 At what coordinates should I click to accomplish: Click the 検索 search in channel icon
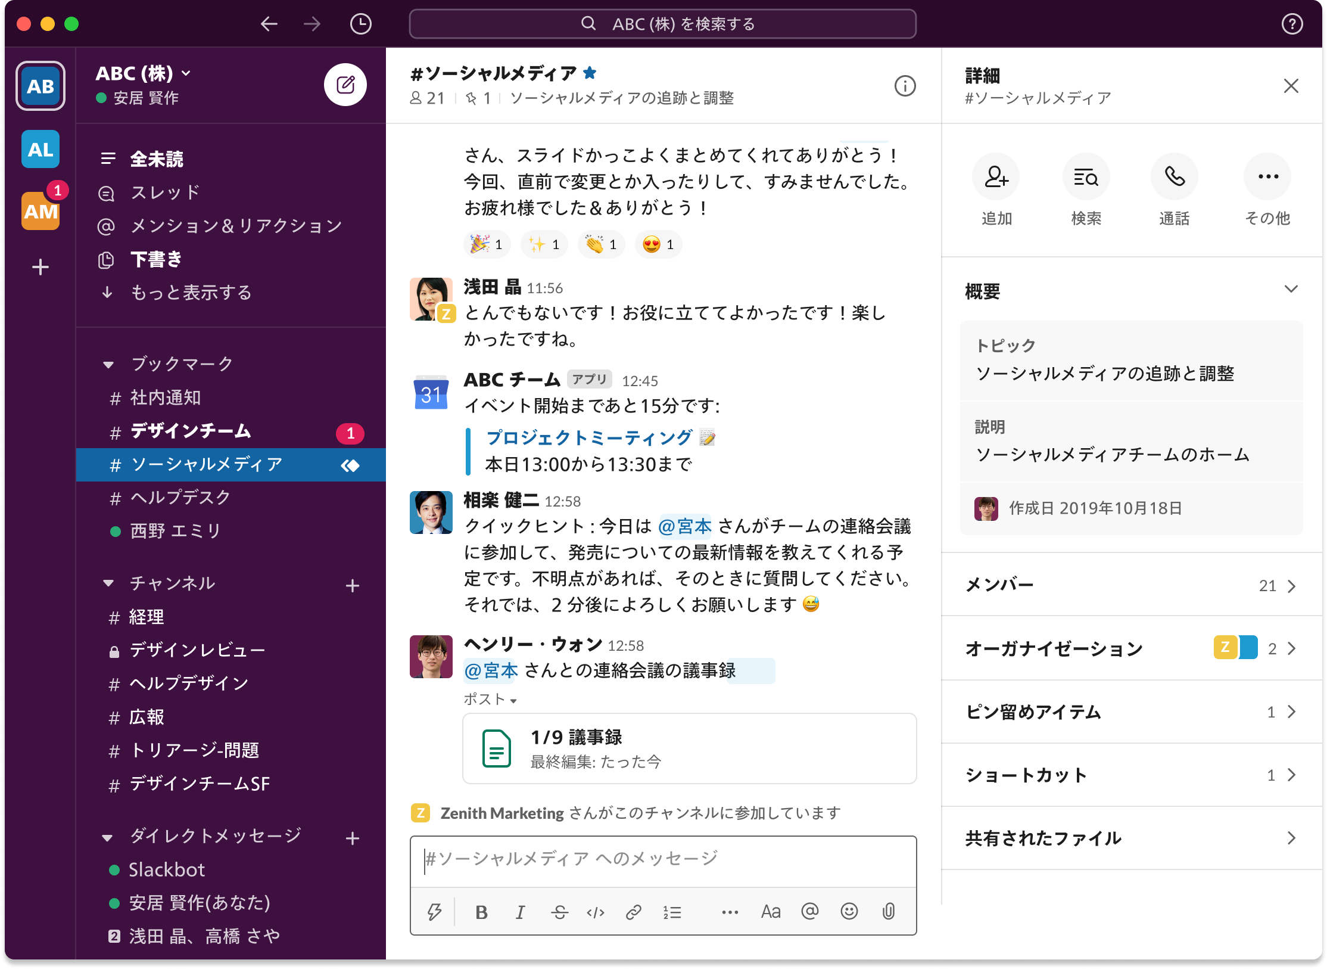(1086, 176)
